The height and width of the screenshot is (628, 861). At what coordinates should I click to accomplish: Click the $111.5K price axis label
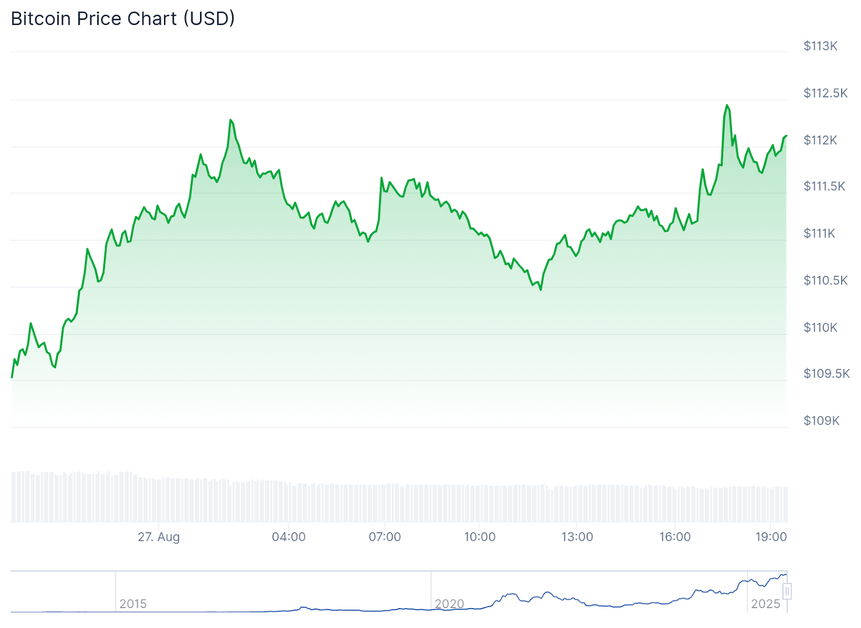point(824,187)
